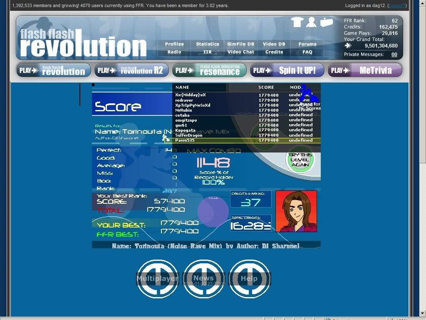Click the mailbox icon in header

coord(326,22)
